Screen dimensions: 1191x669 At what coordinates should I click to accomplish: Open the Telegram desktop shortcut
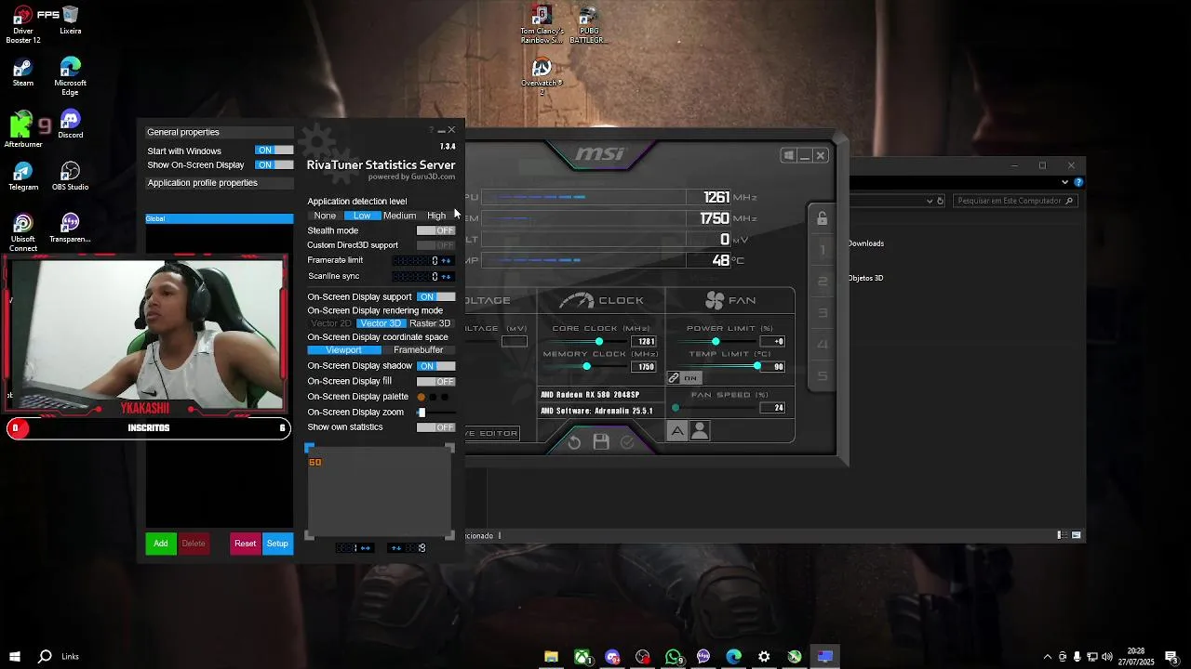[x=23, y=177]
